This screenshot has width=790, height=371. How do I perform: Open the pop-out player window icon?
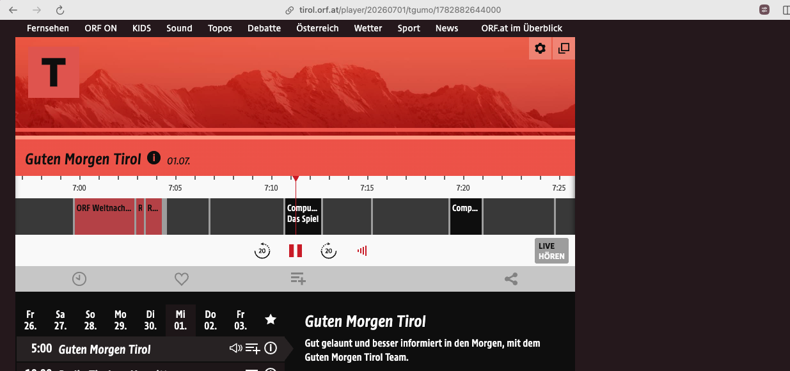[564, 49]
